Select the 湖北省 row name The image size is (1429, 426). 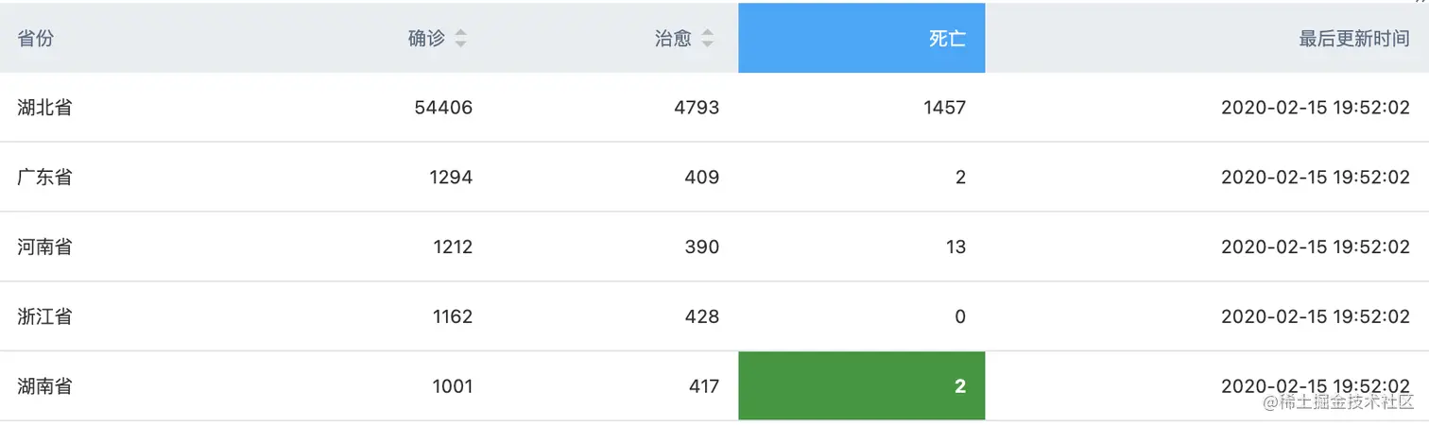tap(44, 108)
